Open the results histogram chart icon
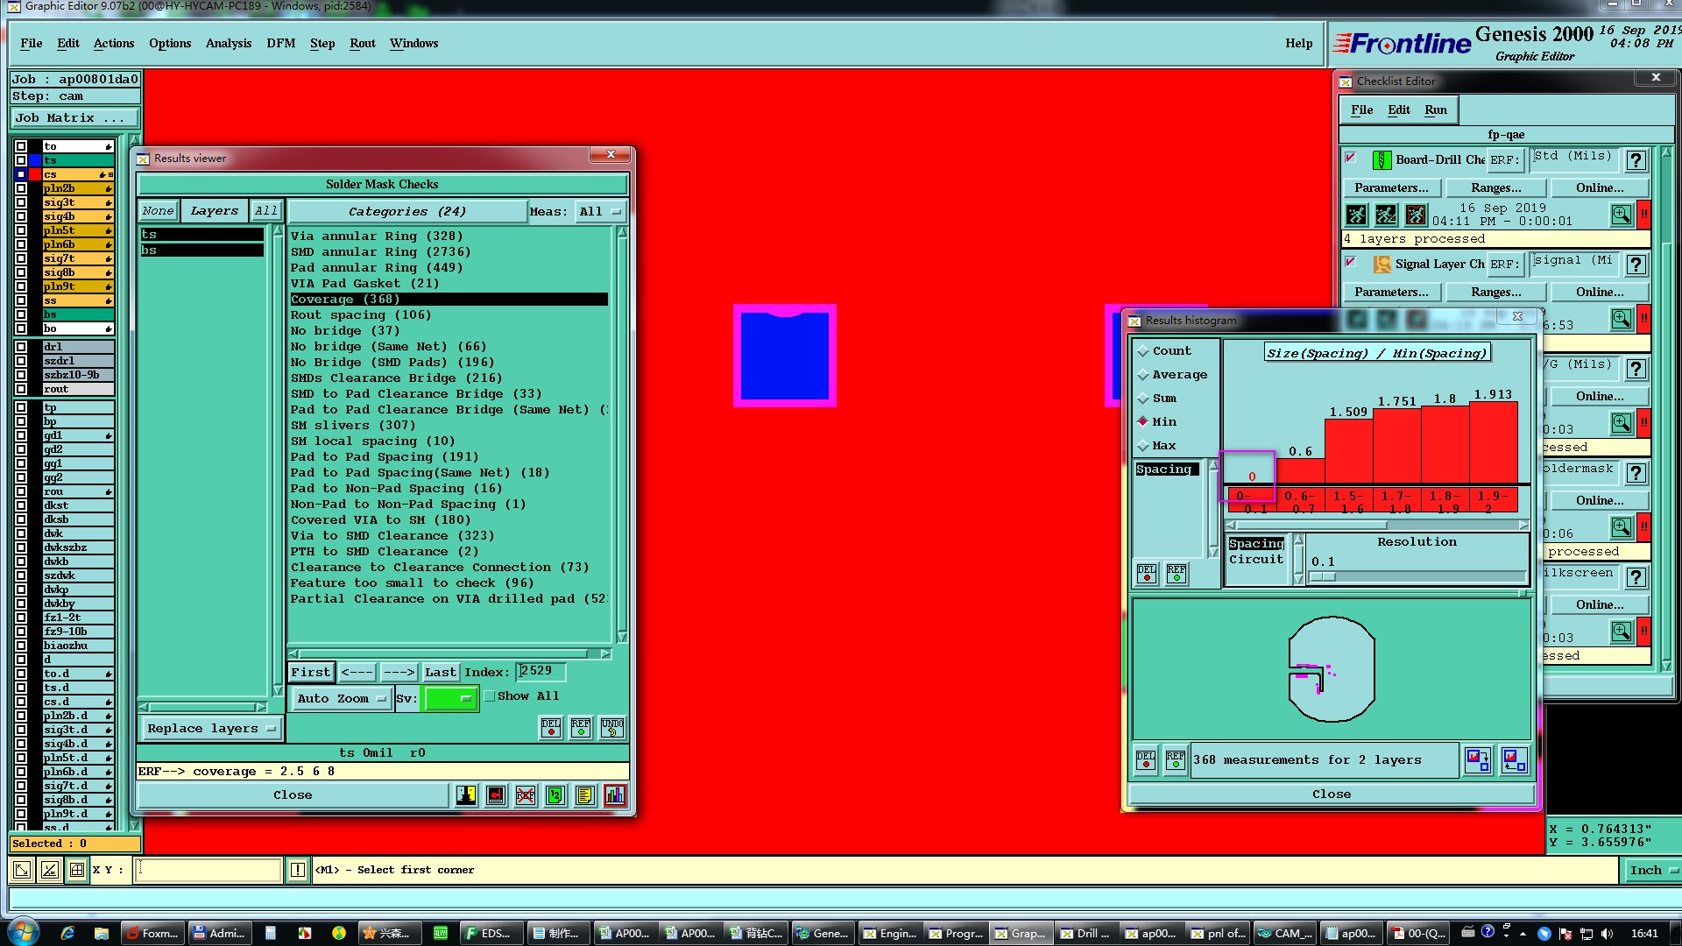1682x946 pixels. pyautogui.click(x=615, y=795)
